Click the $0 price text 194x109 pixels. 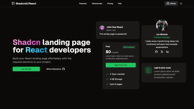pos(108,52)
